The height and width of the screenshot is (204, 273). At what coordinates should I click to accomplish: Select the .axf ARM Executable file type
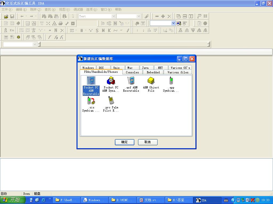click(x=131, y=84)
